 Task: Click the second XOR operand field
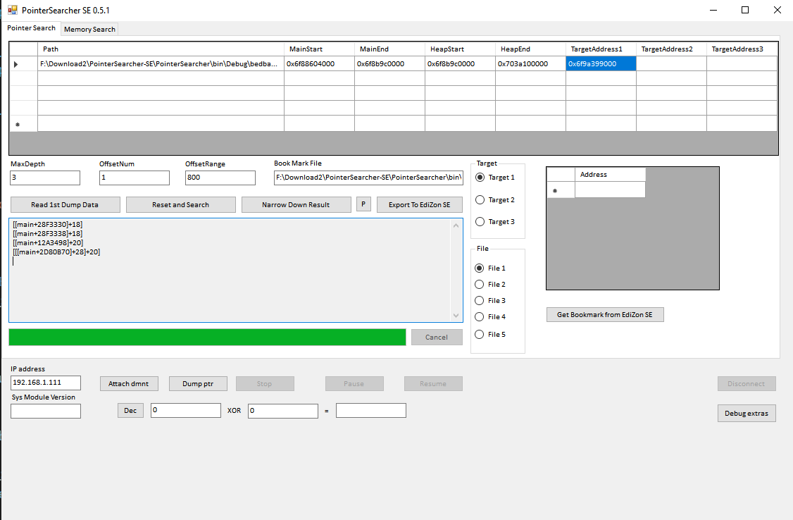coord(282,411)
